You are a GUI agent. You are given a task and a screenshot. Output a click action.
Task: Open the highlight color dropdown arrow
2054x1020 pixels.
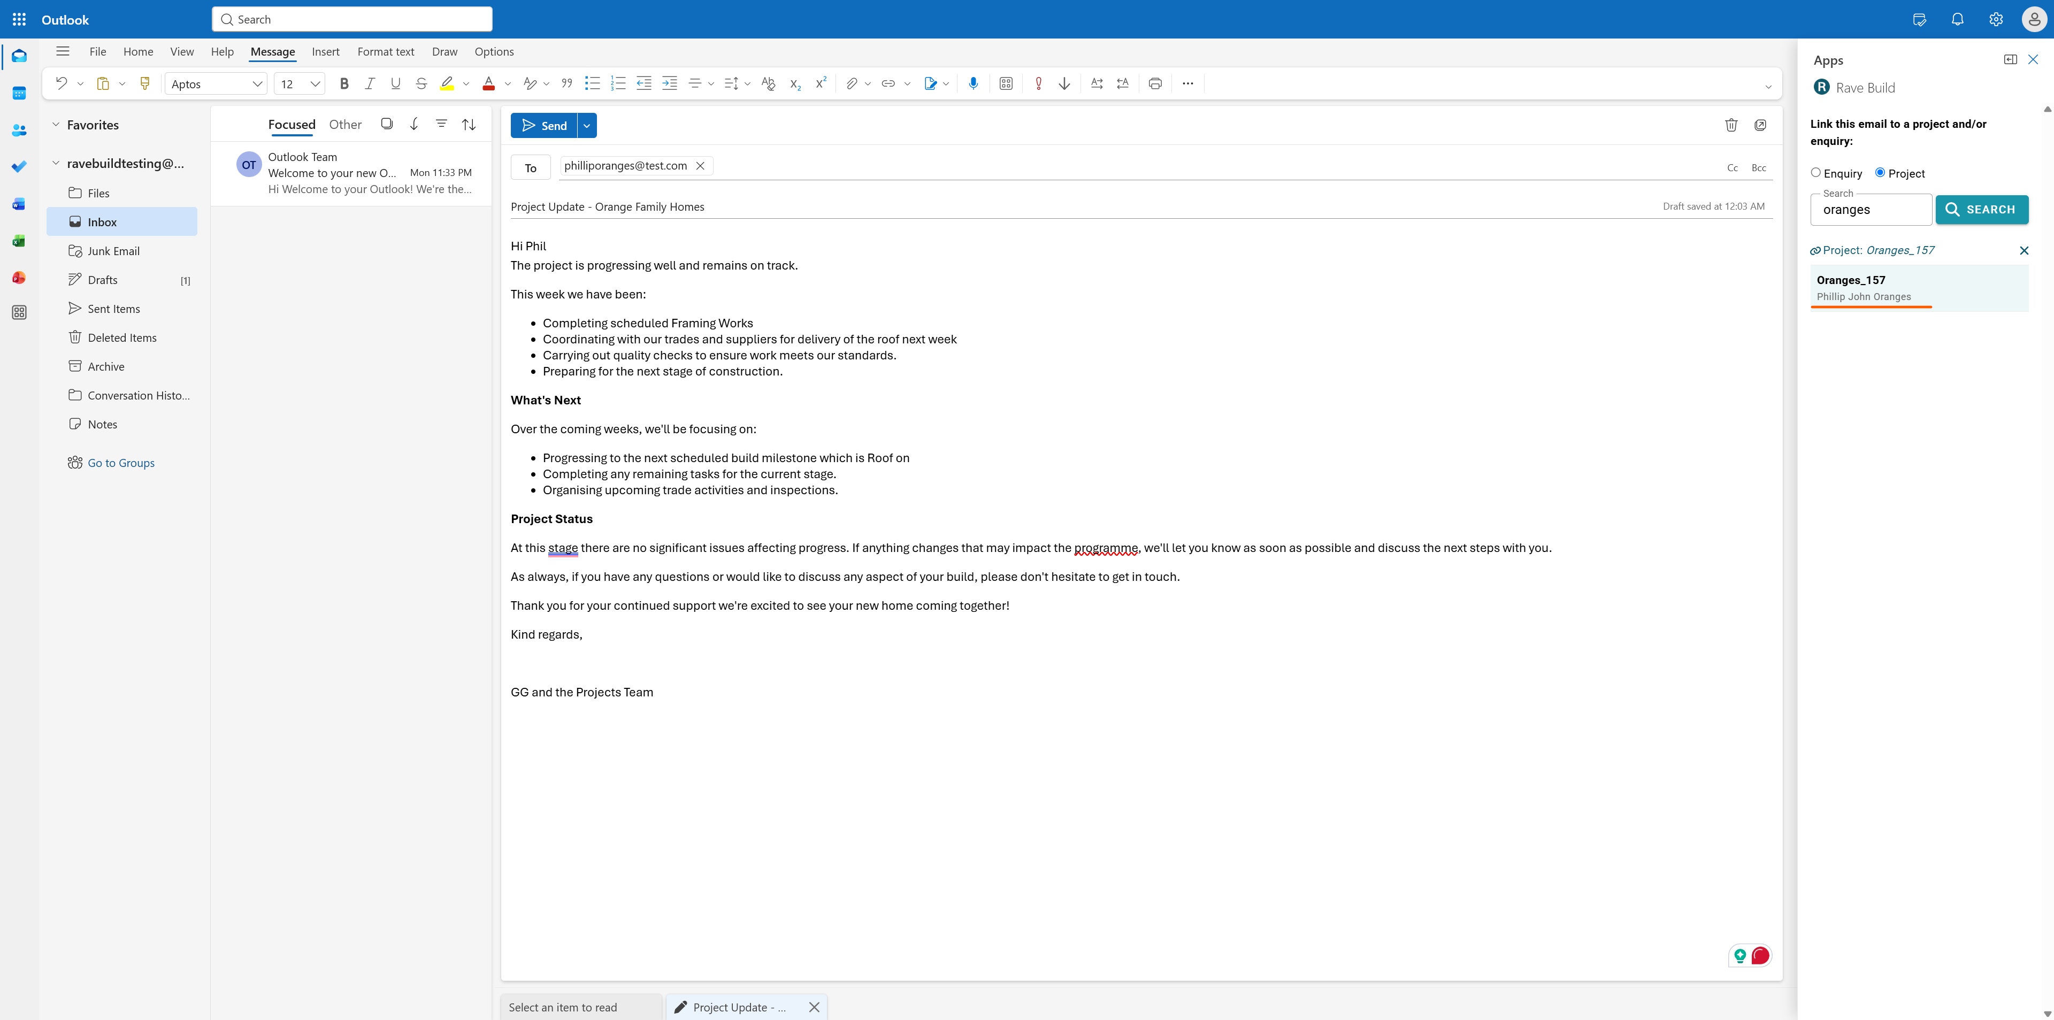tap(466, 84)
